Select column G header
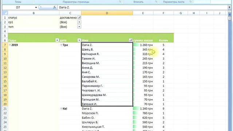This screenshot has height=131, width=233. pyautogui.click(x=181, y=13)
